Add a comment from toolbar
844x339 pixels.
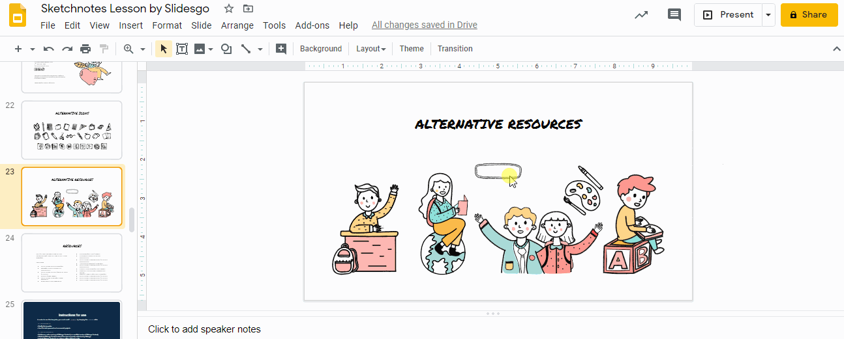pyautogui.click(x=281, y=49)
